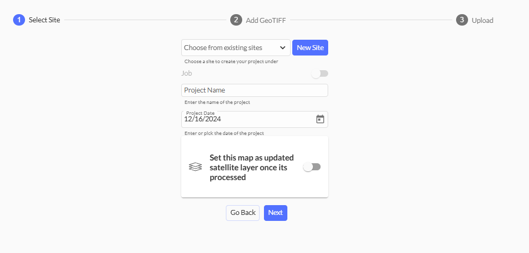Go to the Upload step label

[x=482, y=21]
